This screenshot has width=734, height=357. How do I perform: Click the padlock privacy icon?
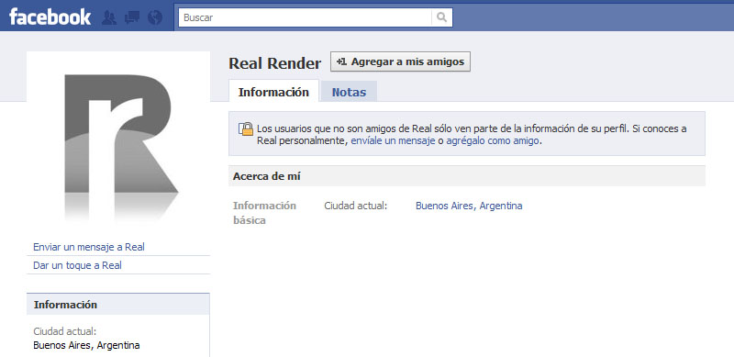246,129
